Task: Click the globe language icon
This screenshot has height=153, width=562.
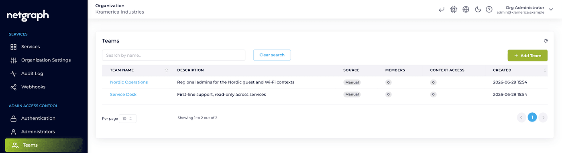Action: click(466, 10)
